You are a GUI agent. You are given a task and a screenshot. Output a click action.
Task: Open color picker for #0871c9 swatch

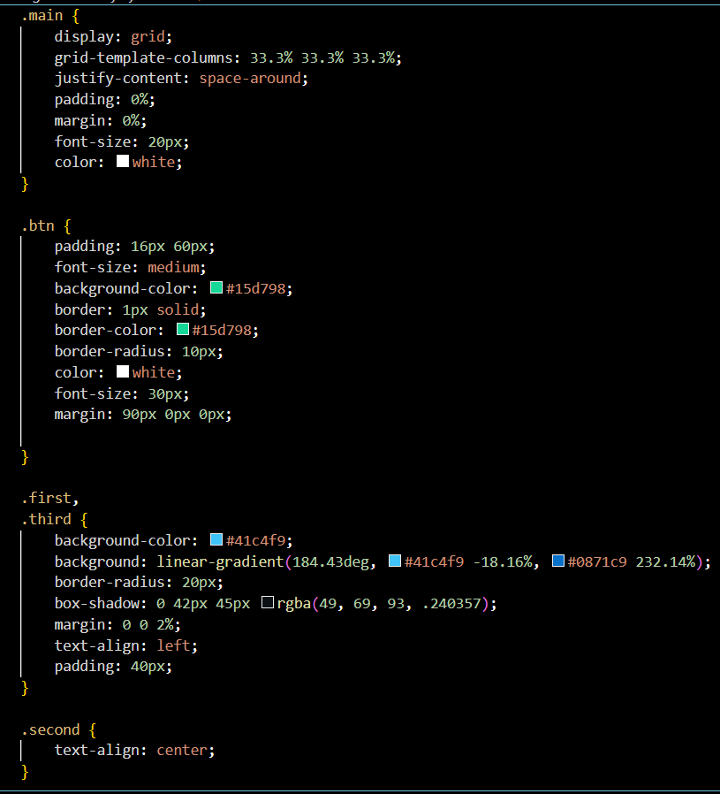point(558,561)
